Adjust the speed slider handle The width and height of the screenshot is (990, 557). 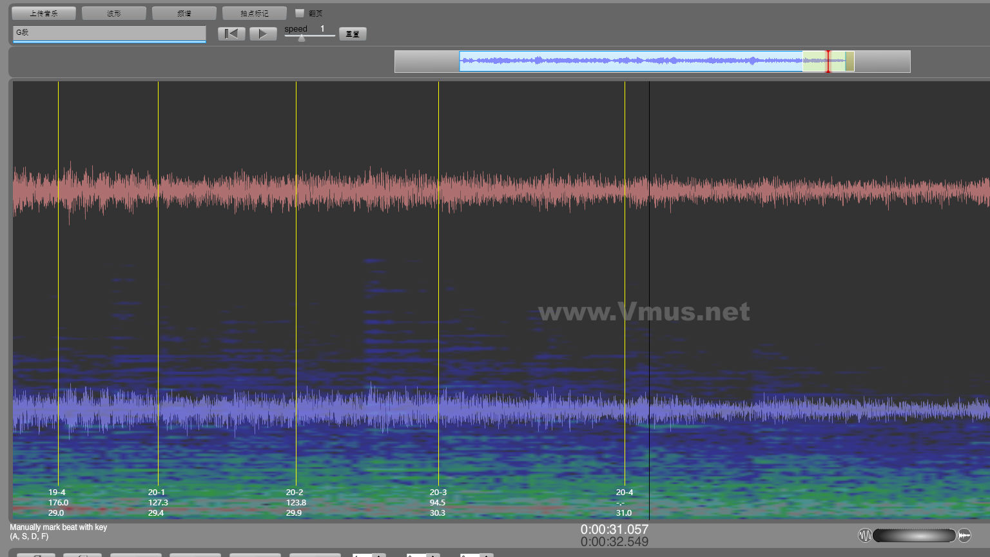click(302, 38)
